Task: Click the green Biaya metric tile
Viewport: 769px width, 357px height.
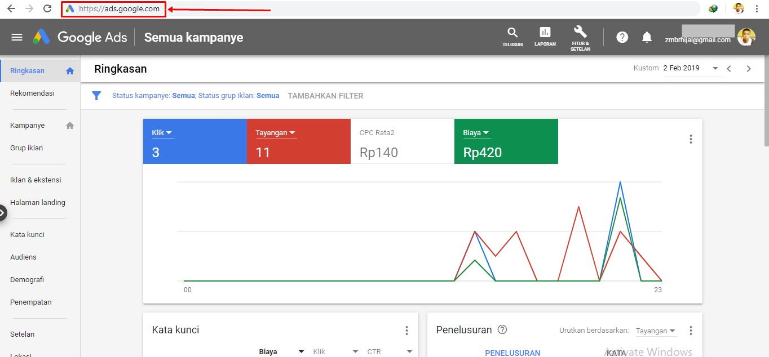Action: 506,141
